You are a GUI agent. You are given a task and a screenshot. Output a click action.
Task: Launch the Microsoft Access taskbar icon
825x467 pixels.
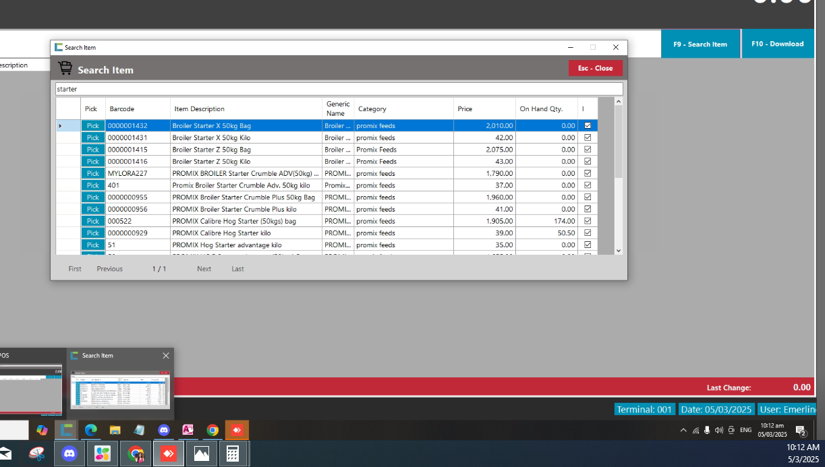click(x=188, y=430)
